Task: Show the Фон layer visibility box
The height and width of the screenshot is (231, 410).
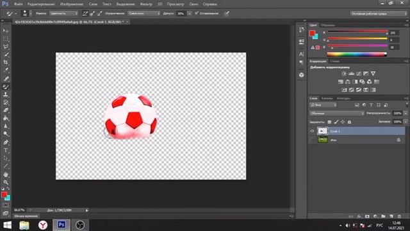Action: (x=312, y=140)
